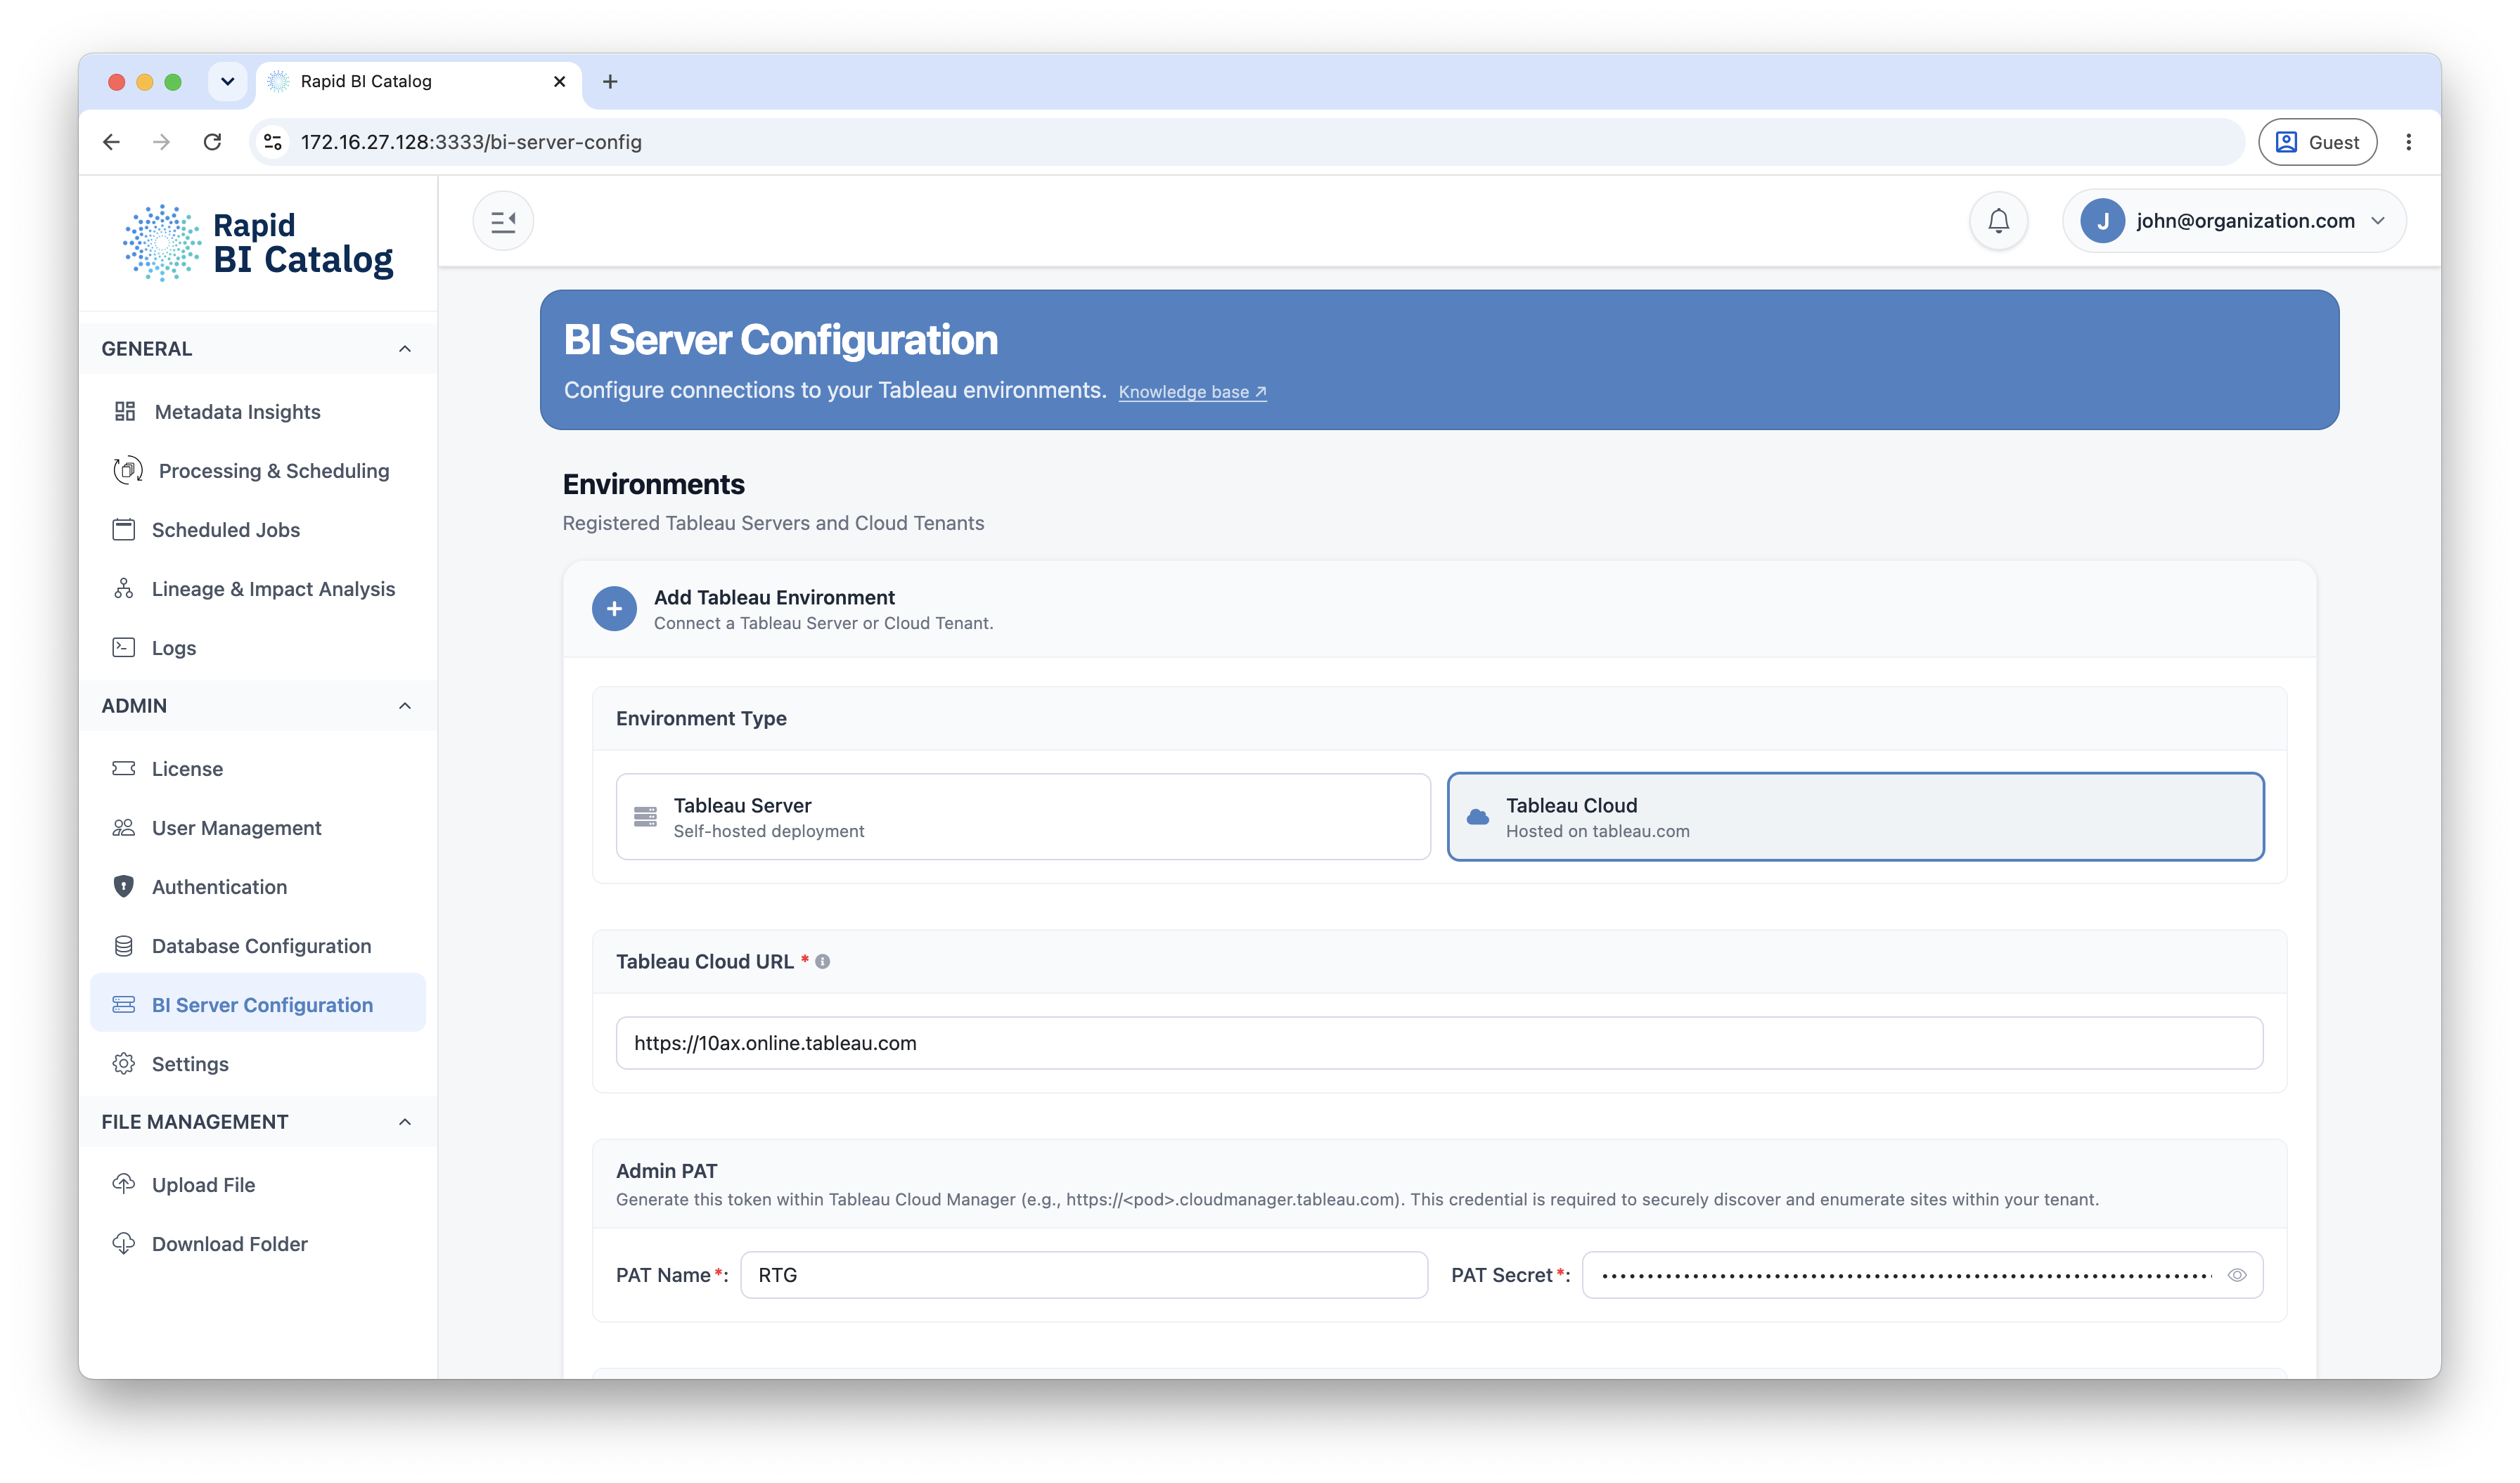The width and height of the screenshot is (2520, 1483).
Task: Click the Download Folder cloud icon
Action: coord(124,1243)
